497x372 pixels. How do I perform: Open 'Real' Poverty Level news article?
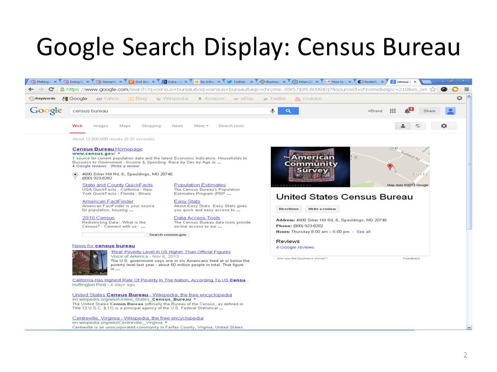click(x=170, y=252)
